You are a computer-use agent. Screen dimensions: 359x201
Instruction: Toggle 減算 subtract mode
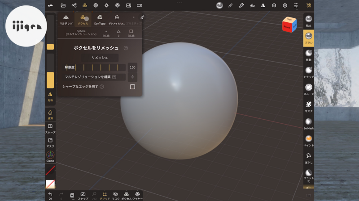click(50, 115)
